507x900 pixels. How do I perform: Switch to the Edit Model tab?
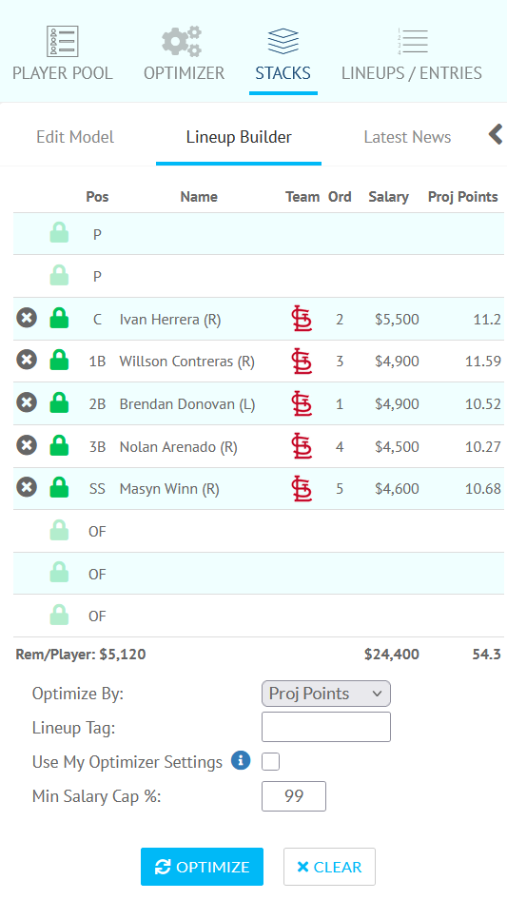click(x=75, y=137)
